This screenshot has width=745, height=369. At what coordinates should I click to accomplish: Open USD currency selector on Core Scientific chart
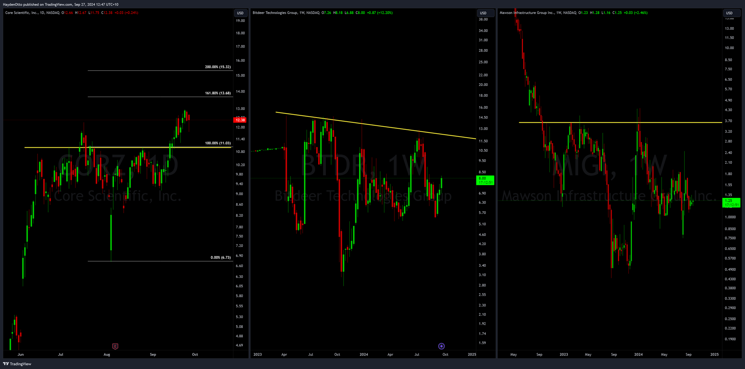pos(240,13)
